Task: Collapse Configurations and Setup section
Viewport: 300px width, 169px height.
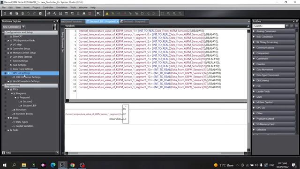Action: [x=3, y=32]
